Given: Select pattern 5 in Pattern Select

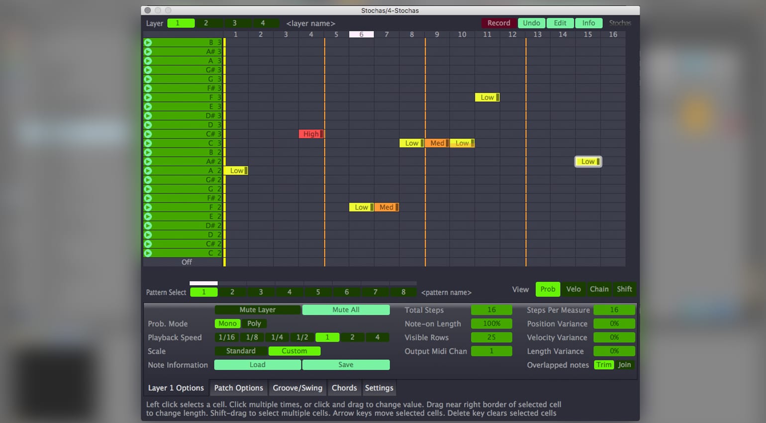Looking at the screenshot, I should pyautogui.click(x=318, y=292).
